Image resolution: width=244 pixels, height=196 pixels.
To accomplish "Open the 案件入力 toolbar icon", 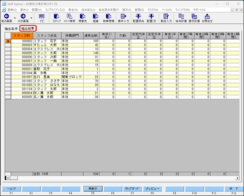I will click(x=123, y=16).
